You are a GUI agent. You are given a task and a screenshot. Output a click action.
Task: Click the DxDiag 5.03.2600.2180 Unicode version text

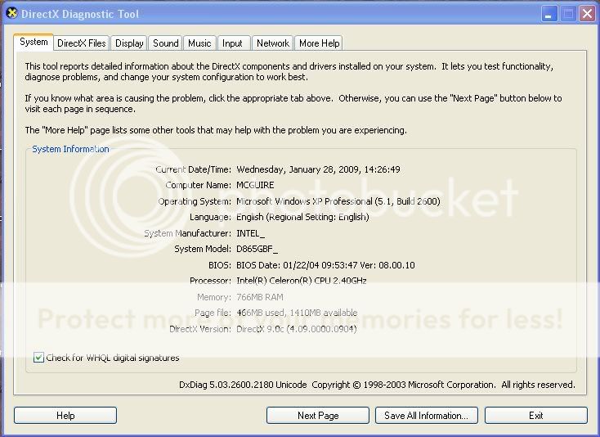[243, 385]
